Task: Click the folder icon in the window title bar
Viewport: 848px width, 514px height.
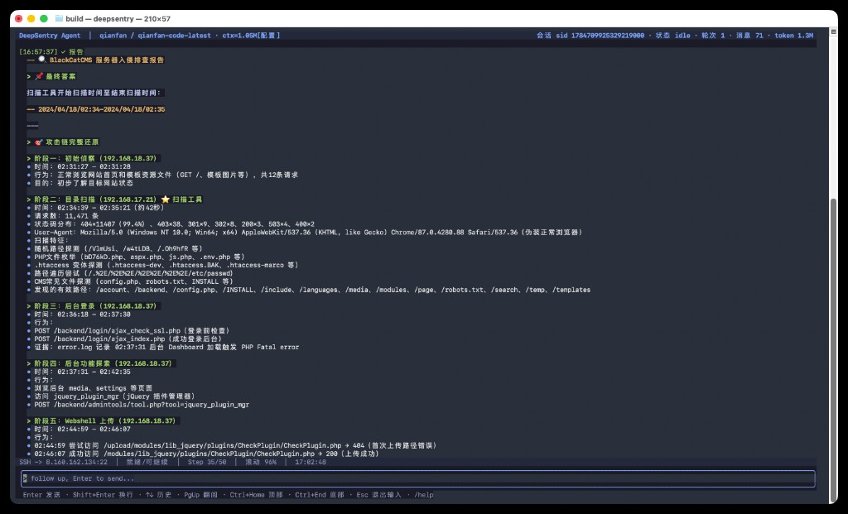Action: coord(59,18)
